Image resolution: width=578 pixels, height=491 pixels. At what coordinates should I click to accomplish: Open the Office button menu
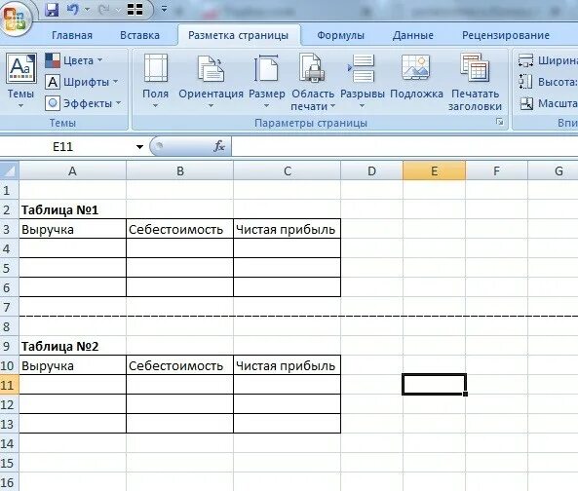point(15,19)
